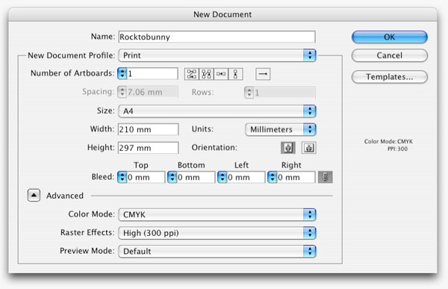Toggle the bleed link chain icon
This screenshot has width=448, height=289.
point(325,177)
